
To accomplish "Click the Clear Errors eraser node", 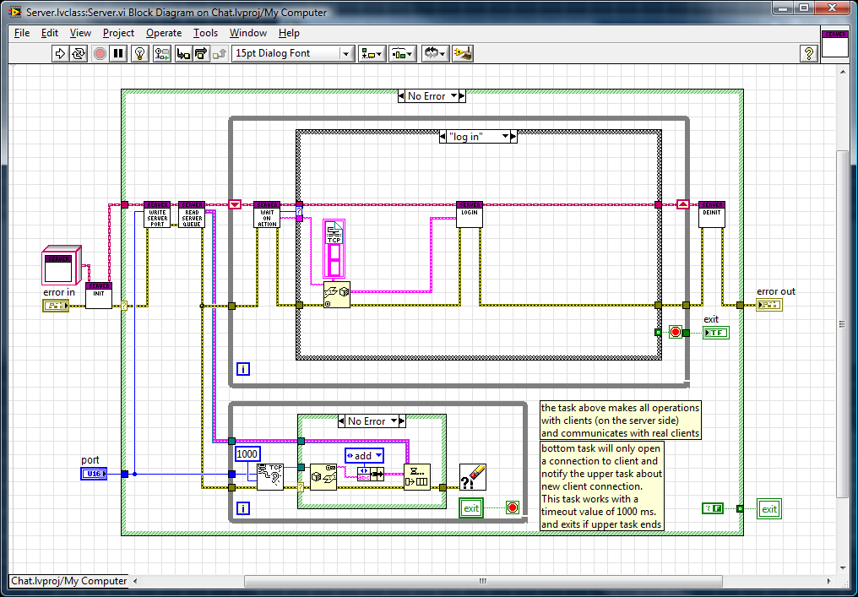I will 473,476.
